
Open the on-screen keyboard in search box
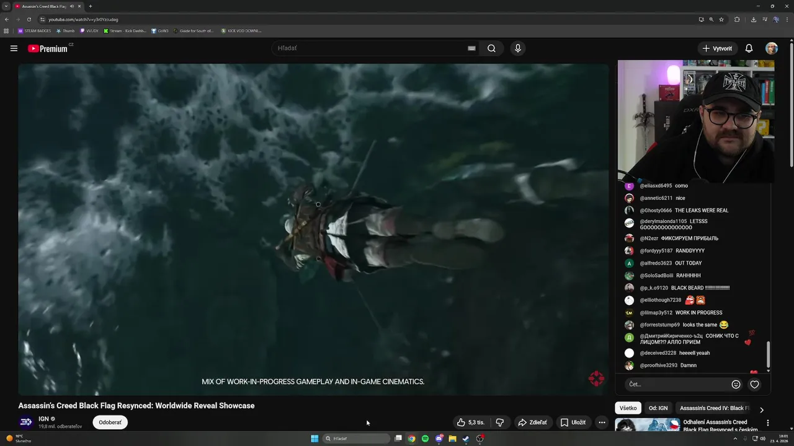pyautogui.click(x=471, y=48)
